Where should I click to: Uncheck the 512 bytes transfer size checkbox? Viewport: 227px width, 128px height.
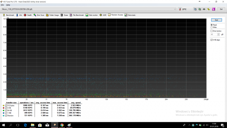pos(6,106)
